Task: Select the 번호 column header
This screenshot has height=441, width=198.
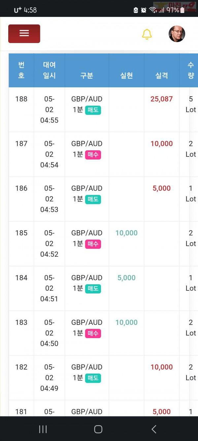Action: pyautogui.click(x=21, y=70)
